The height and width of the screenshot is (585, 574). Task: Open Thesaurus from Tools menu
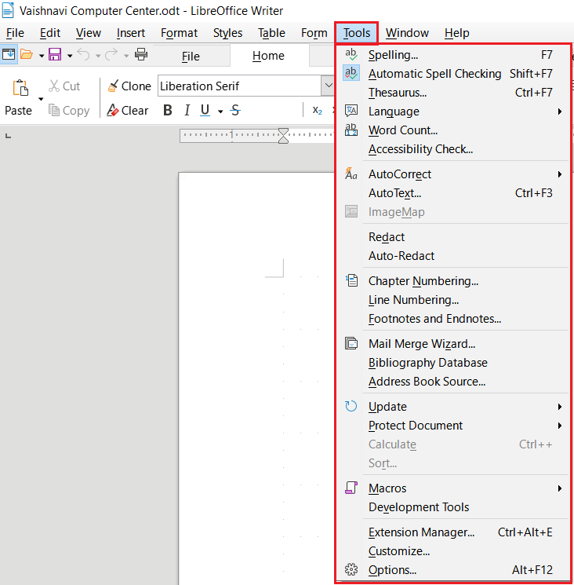pos(453,93)
